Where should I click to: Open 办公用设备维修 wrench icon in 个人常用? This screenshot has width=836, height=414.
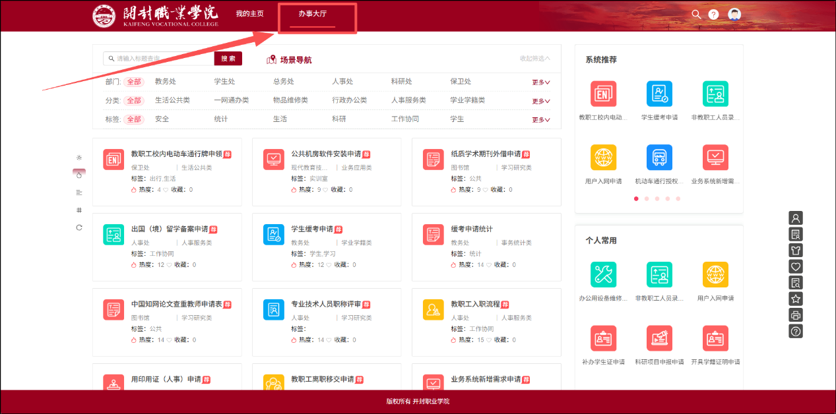(603, 274)
